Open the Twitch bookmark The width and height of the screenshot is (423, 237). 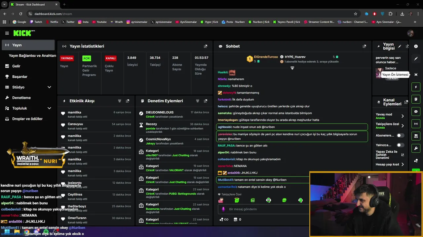click(x=36, y=22)
